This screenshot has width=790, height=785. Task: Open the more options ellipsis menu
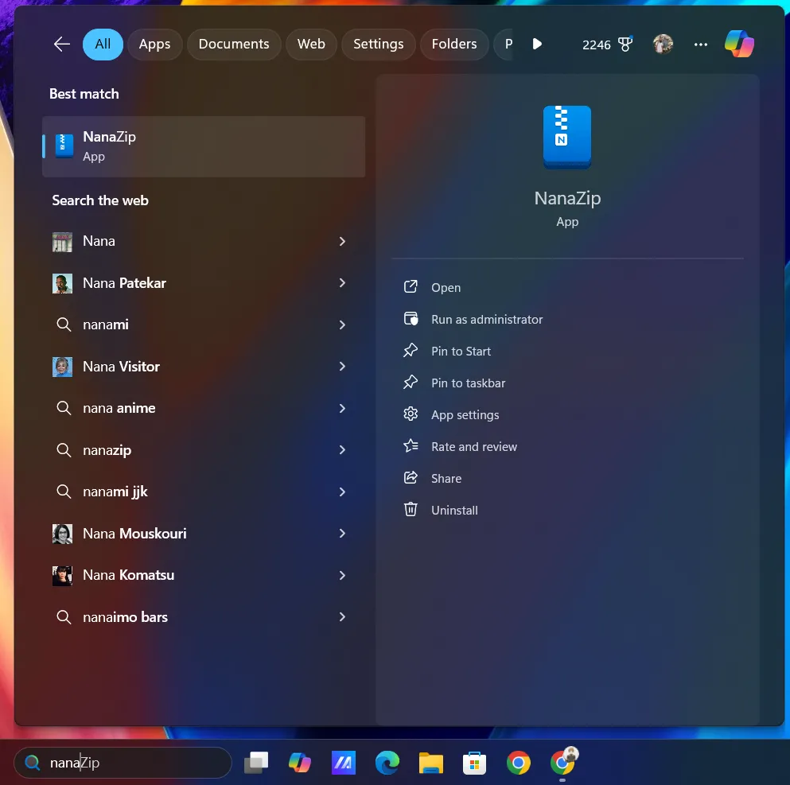tap(700, 45)
